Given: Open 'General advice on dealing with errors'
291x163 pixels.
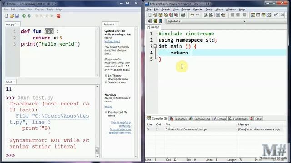Looking at the screenshot, I should click(120, 131).
